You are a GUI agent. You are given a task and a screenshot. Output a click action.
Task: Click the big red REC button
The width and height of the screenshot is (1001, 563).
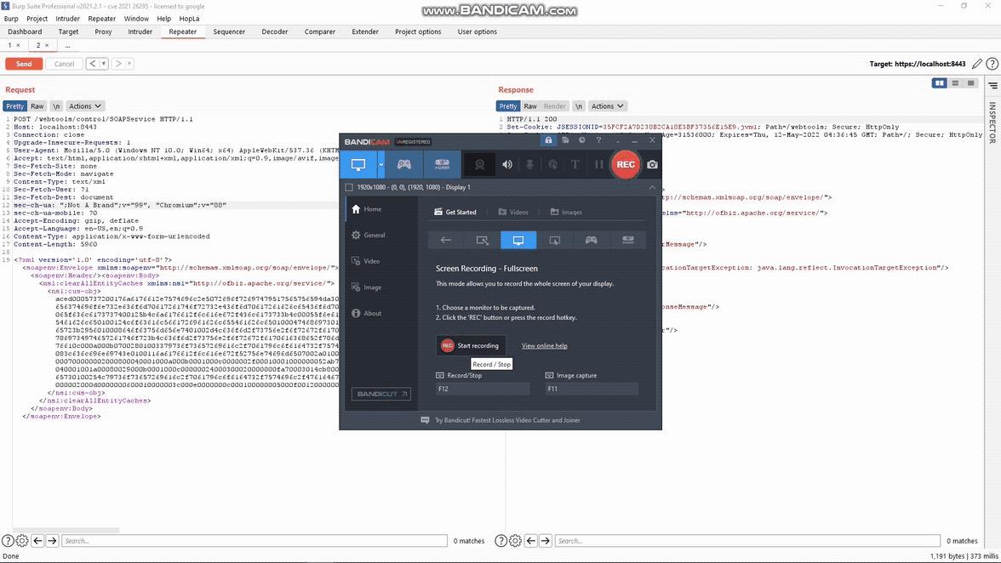coord(626,164)
